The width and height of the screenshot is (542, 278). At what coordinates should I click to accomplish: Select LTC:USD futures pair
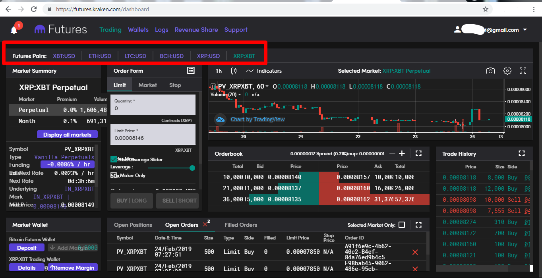(x=135, y=56)
